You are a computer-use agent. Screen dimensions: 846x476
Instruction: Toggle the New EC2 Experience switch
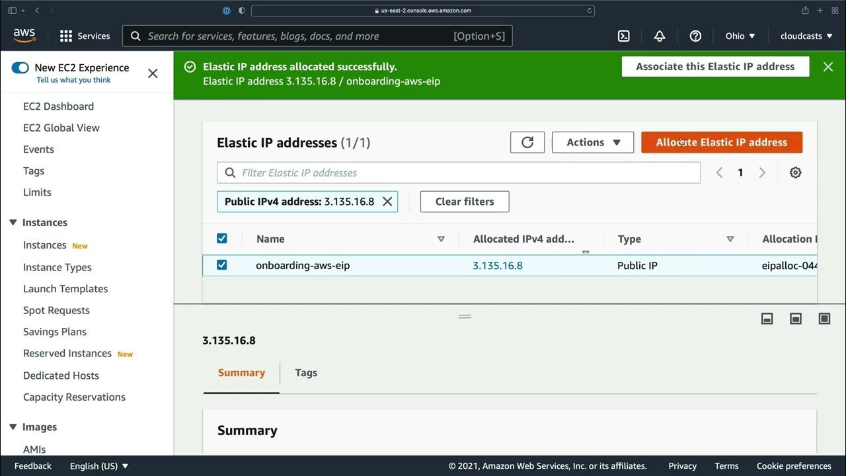(x=20, y=67)
